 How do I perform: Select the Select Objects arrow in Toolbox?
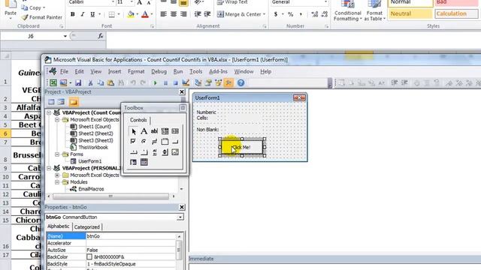coord(134,131)
